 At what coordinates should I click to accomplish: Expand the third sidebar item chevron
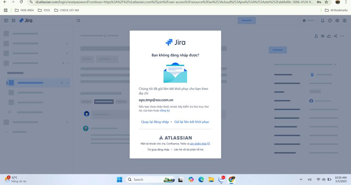[x=67, y=53]
